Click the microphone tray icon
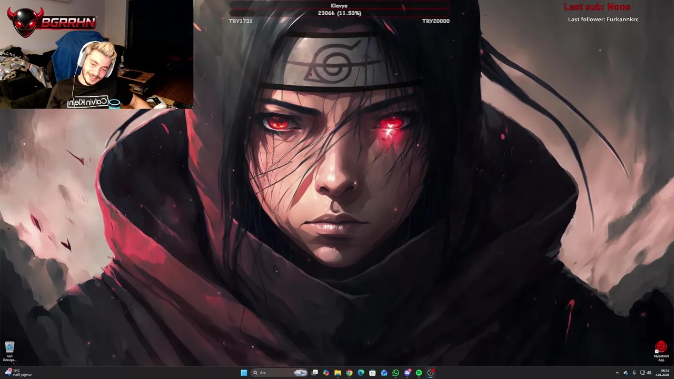This screenshot has width=674, height=379. 634,373
